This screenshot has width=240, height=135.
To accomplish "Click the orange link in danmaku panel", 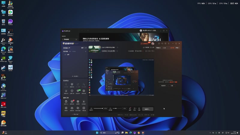I will click(x=171, y=82).
